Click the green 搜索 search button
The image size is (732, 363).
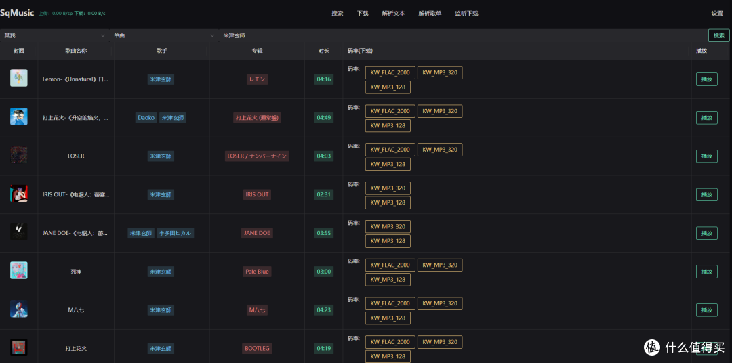click(719, 35)
